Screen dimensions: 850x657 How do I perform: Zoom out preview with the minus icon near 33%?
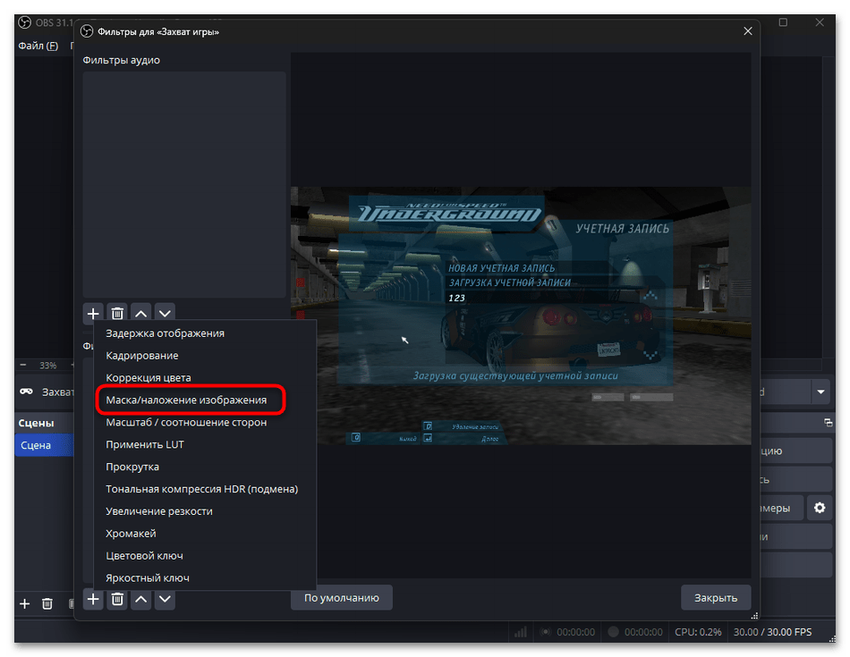pyautogui.click(x=22, y=365)
